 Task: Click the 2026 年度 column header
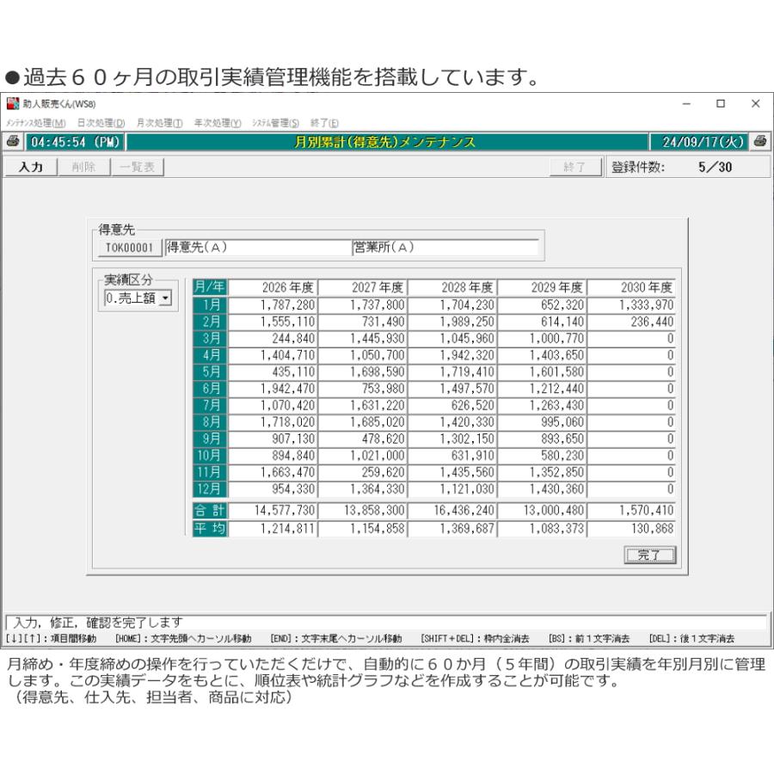click(x=273, y=287)
